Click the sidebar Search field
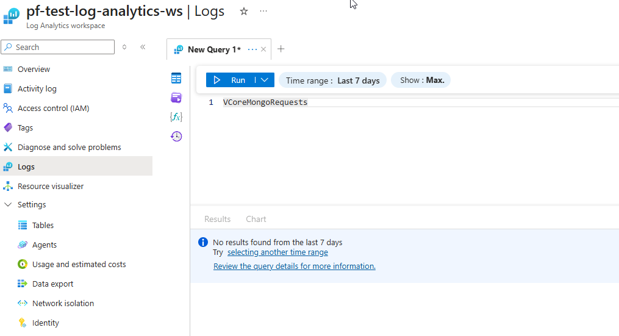The height and width of the screenshot is (336, 619). point(58,47)
